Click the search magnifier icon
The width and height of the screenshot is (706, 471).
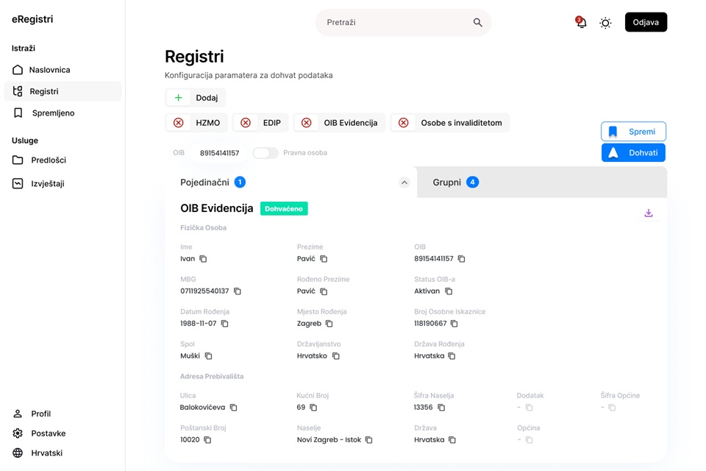(x=478, y=23)
